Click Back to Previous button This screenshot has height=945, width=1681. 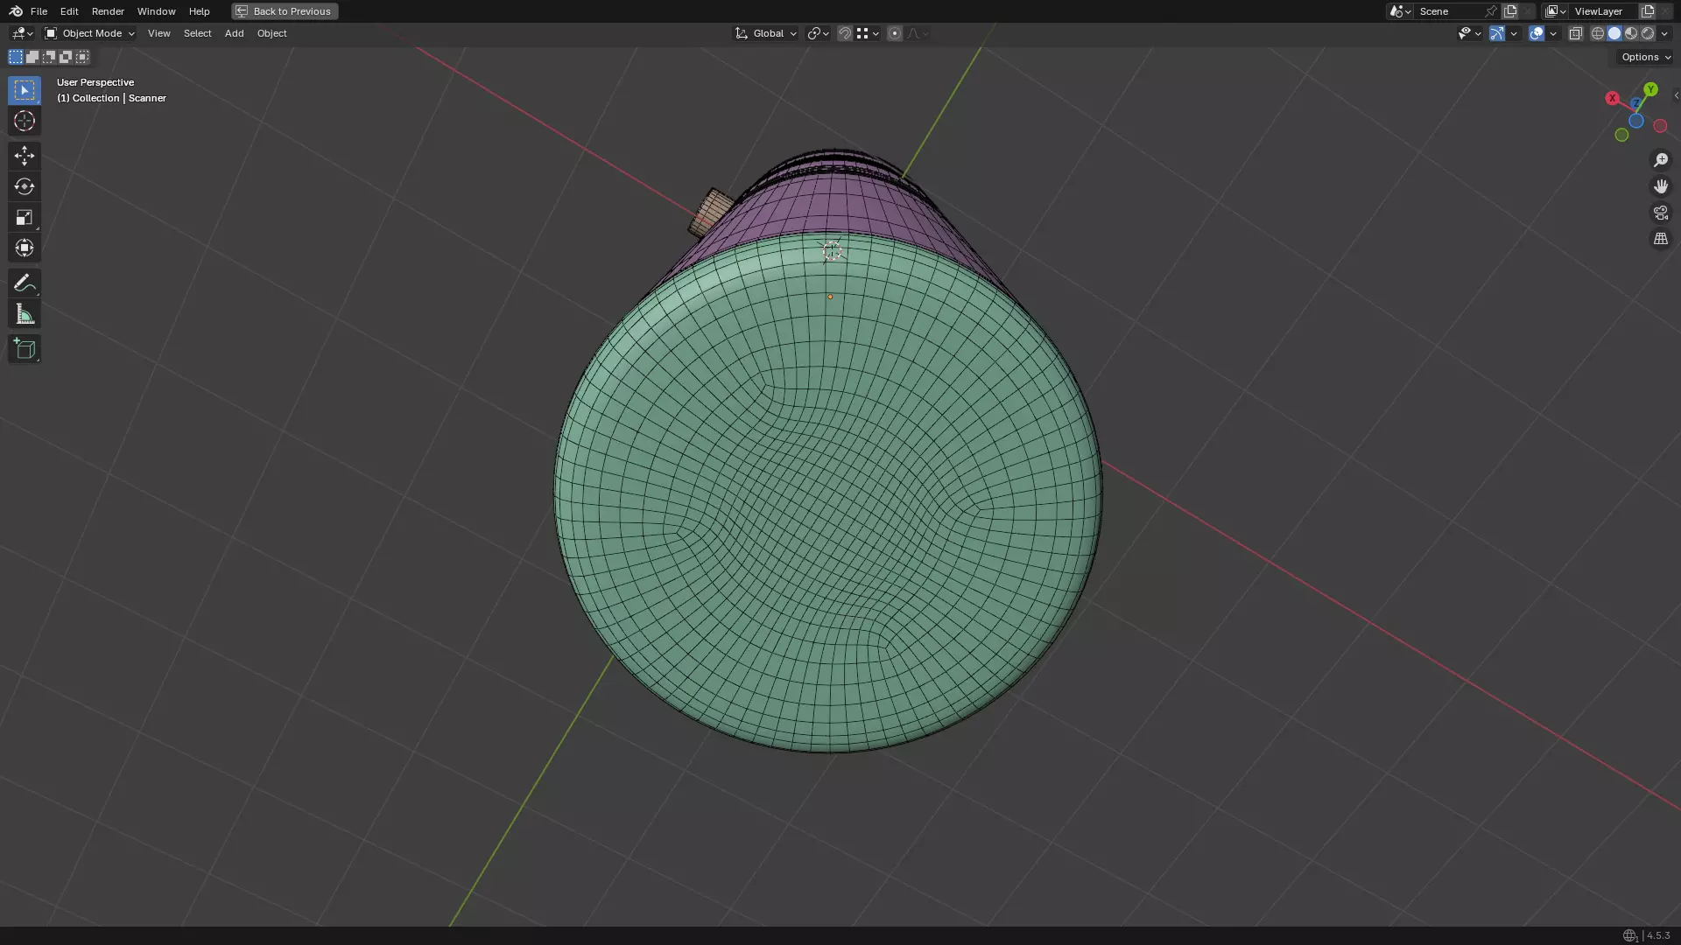285,11
